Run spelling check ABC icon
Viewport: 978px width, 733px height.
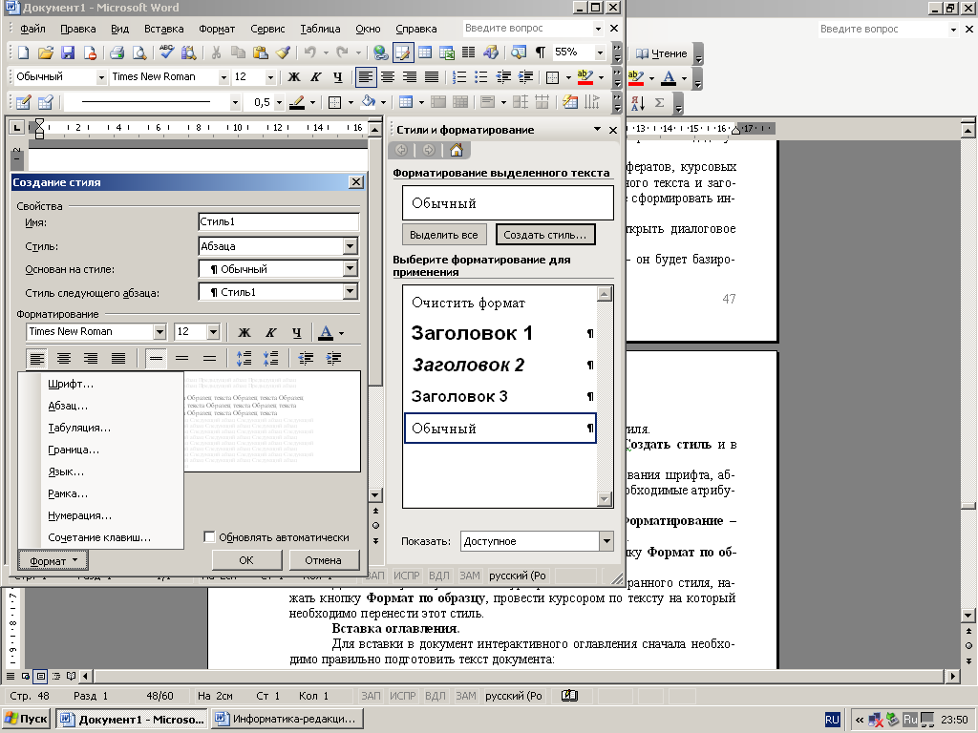click(x=166, y=53)
